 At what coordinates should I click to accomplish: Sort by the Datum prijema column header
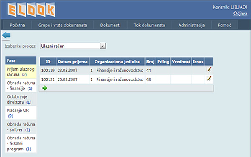(72, 62)
